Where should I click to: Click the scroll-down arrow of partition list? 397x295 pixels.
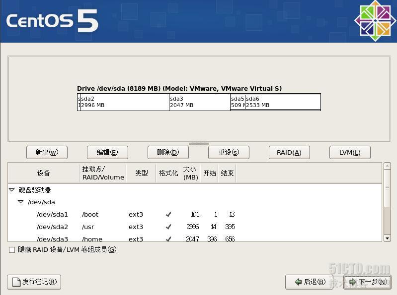[387, 238]
